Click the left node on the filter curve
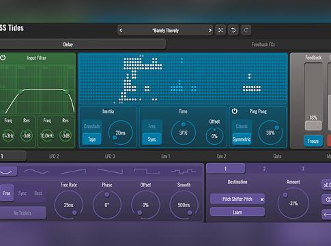 tap(20, 92)
